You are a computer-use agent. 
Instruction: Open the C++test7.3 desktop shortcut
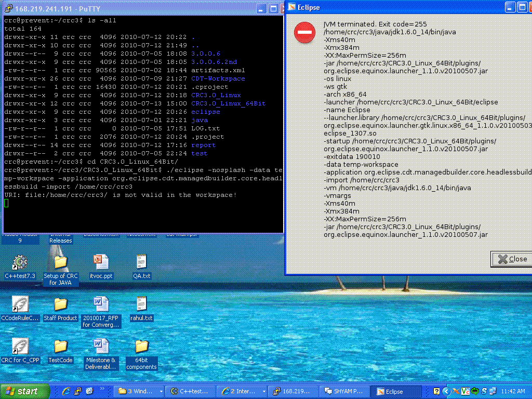(x=20, y=262)
